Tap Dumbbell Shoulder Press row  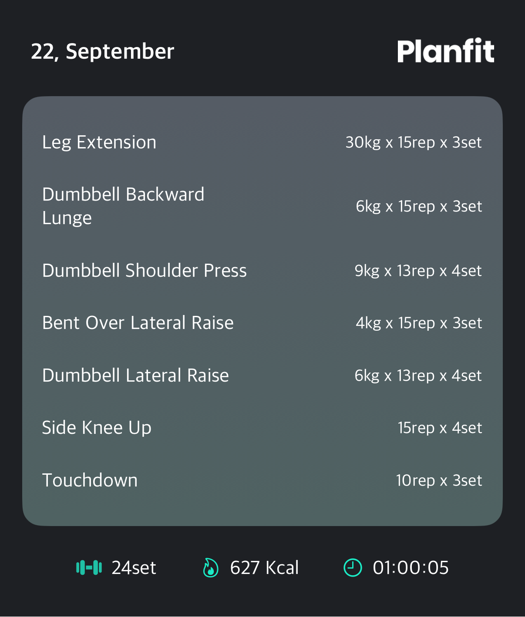[x=145, y=270]
